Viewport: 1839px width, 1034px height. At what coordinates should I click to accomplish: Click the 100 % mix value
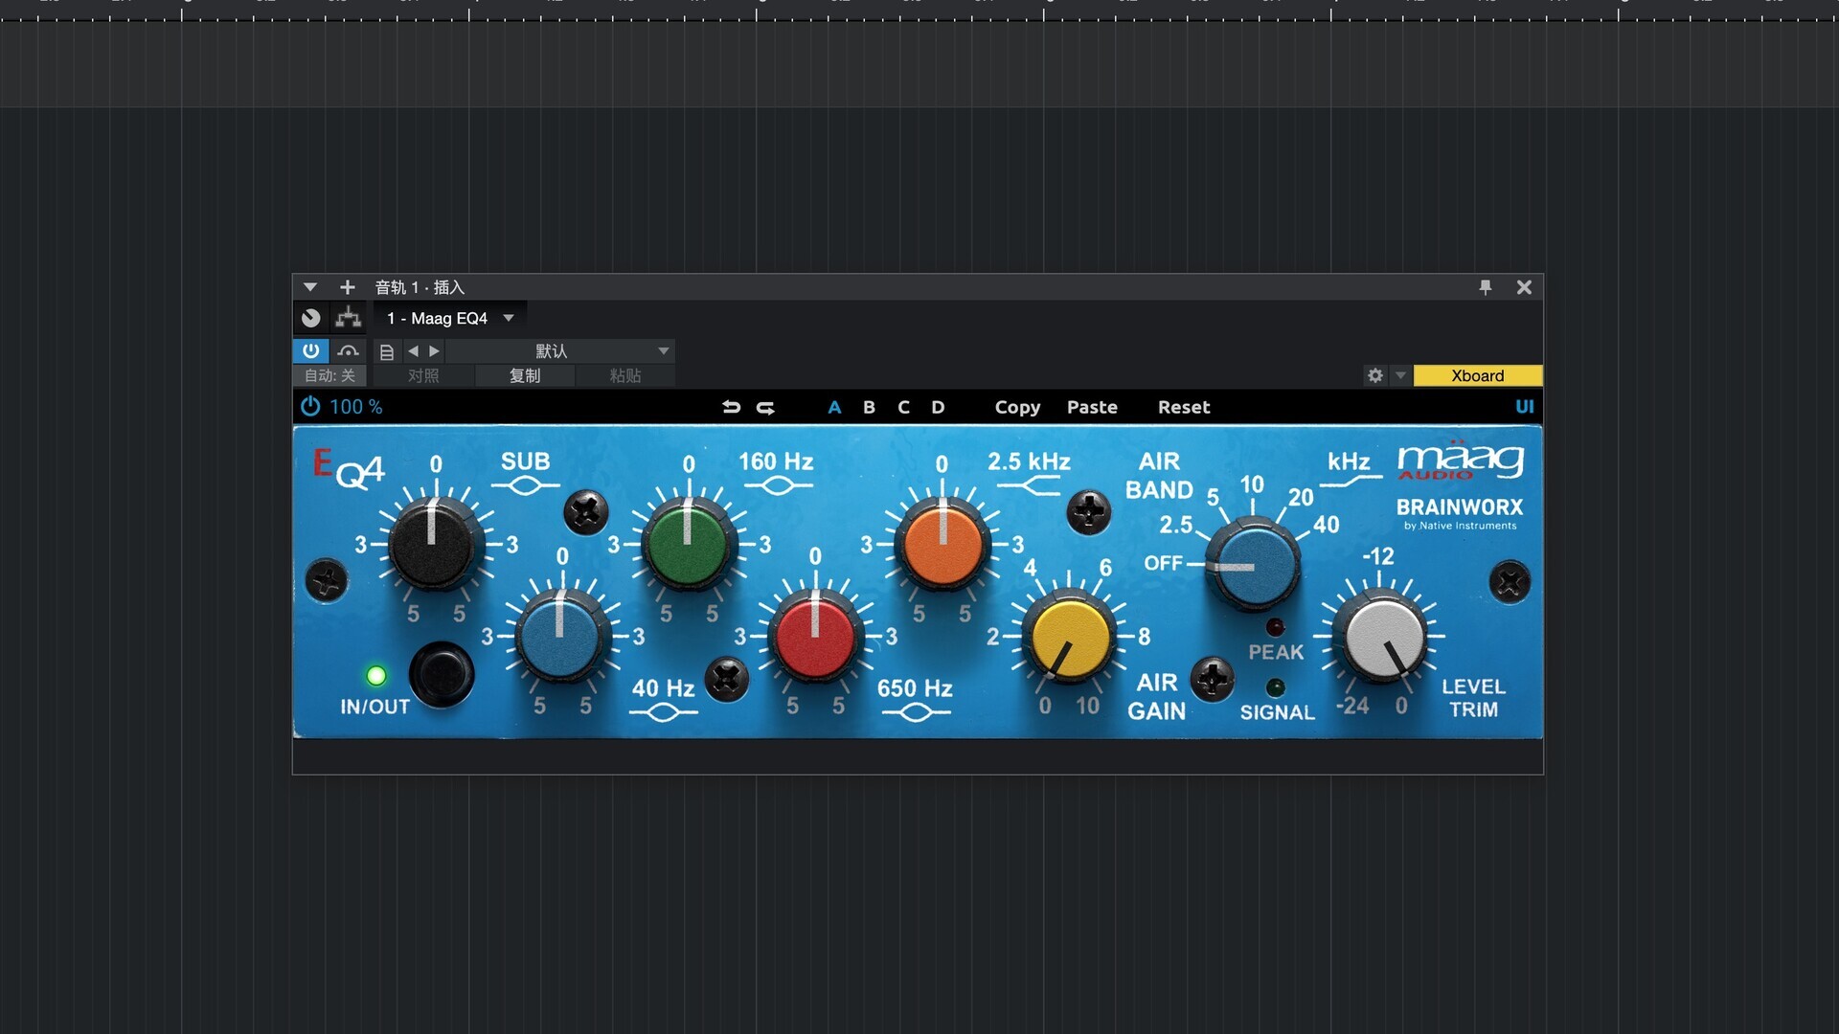click(355, 407)
